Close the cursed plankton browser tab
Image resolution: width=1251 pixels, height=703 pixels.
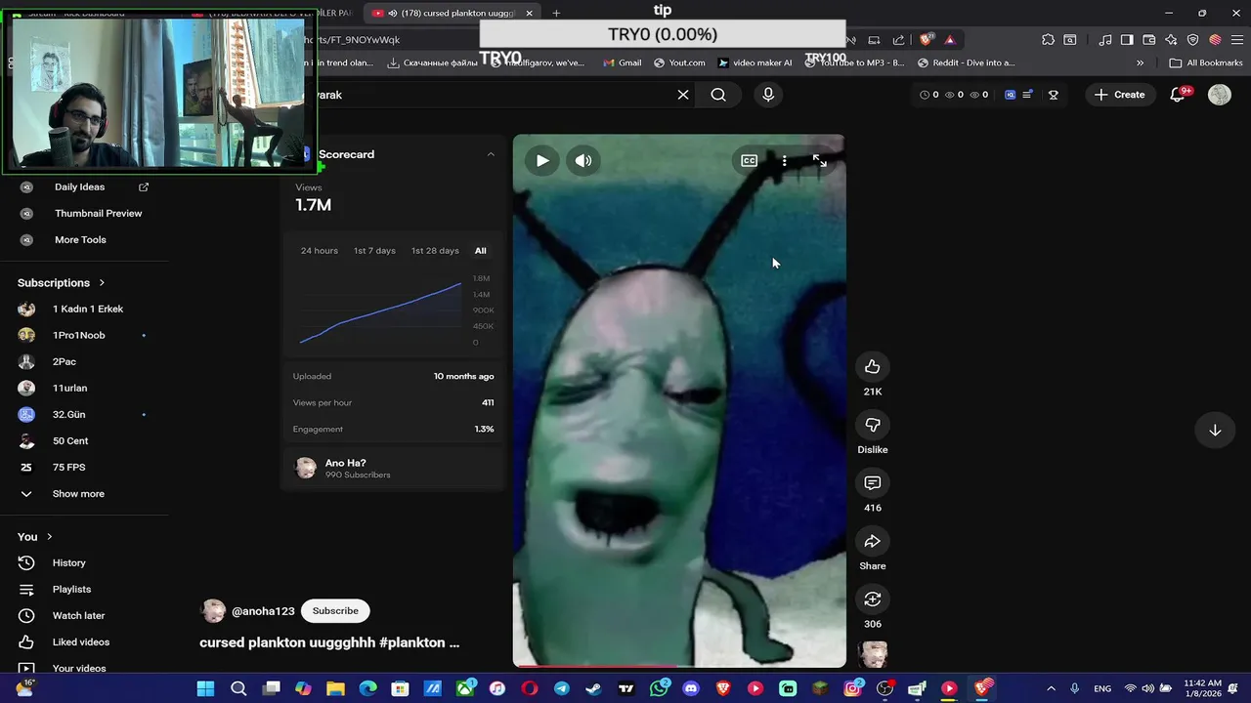pyautogui.click(x=529, y=13)
